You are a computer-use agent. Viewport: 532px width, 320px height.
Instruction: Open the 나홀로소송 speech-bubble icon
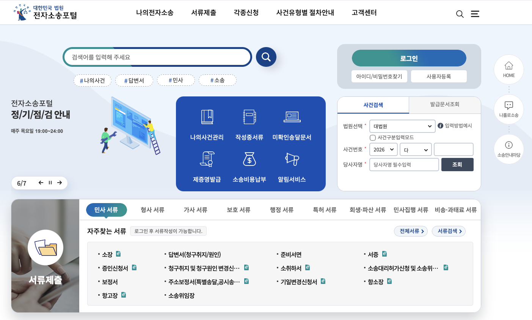(508, 109)
